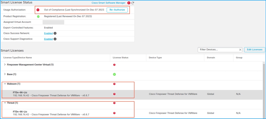Click the License Type/Device Name column header
Screen dimensions: 266x119
(x=18, y=58)
